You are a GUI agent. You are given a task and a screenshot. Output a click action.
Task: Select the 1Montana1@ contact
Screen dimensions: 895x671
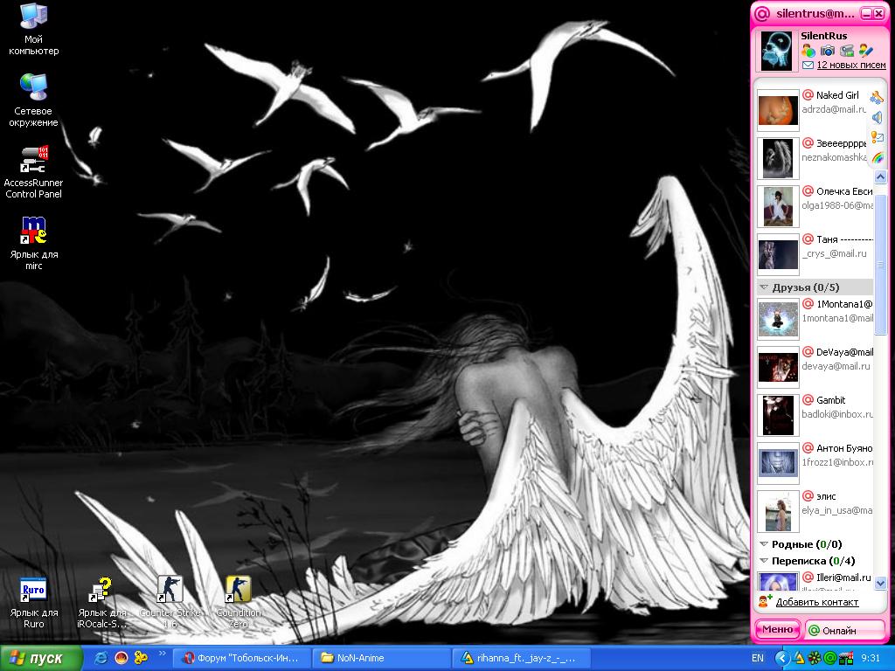click(x=814, y=318)
